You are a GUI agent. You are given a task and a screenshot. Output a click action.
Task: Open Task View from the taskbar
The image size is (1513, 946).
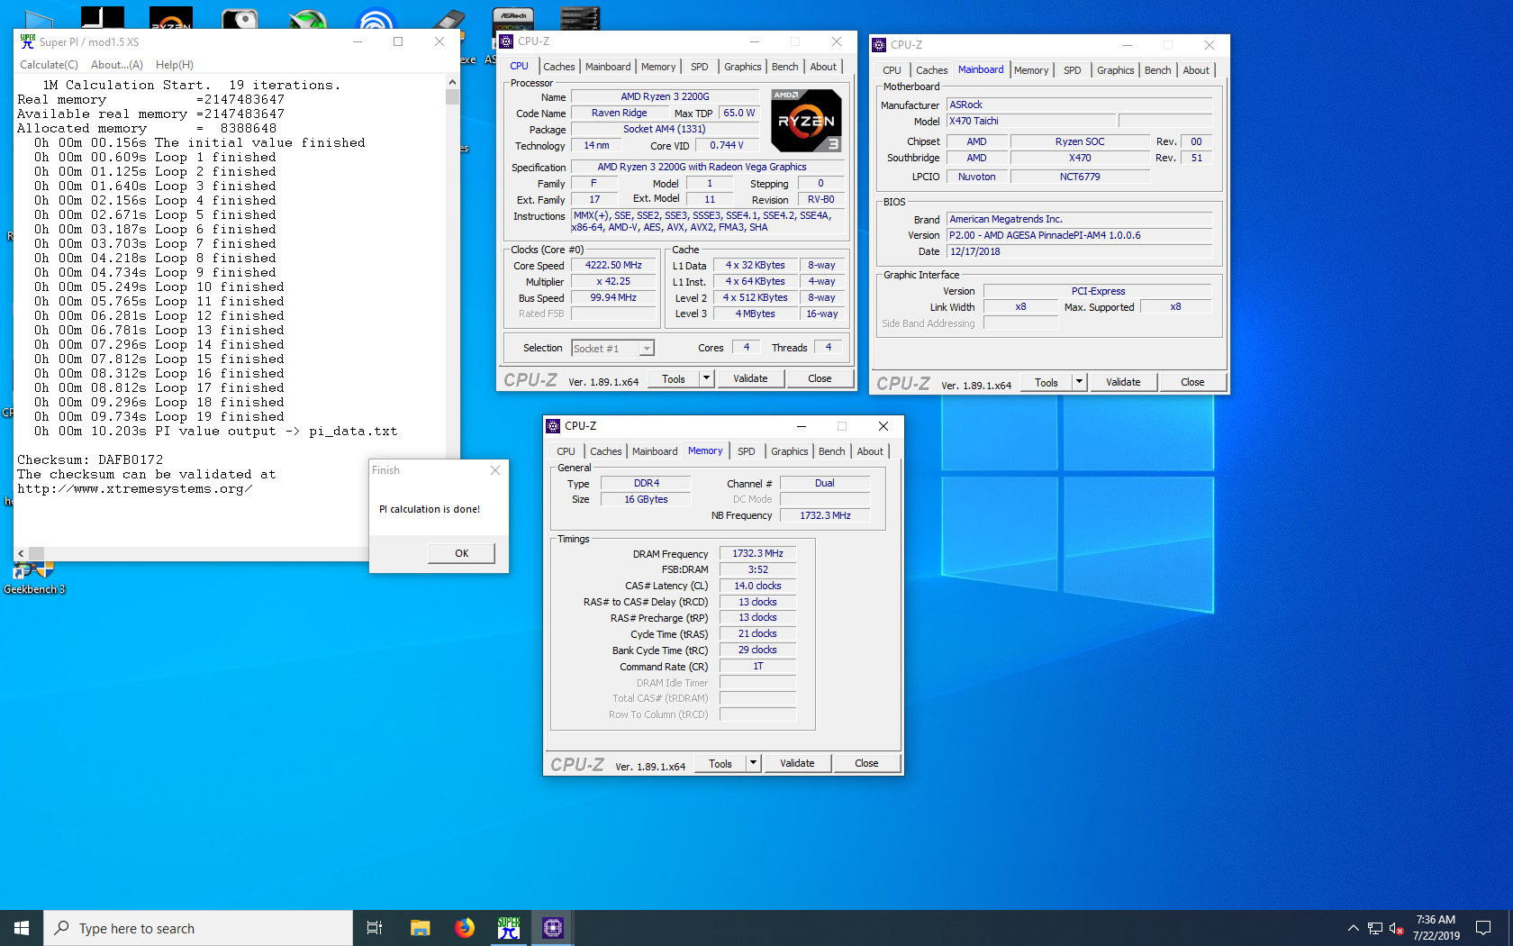coord(375,928)
